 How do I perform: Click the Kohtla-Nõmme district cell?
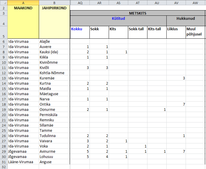click(54, 73)
